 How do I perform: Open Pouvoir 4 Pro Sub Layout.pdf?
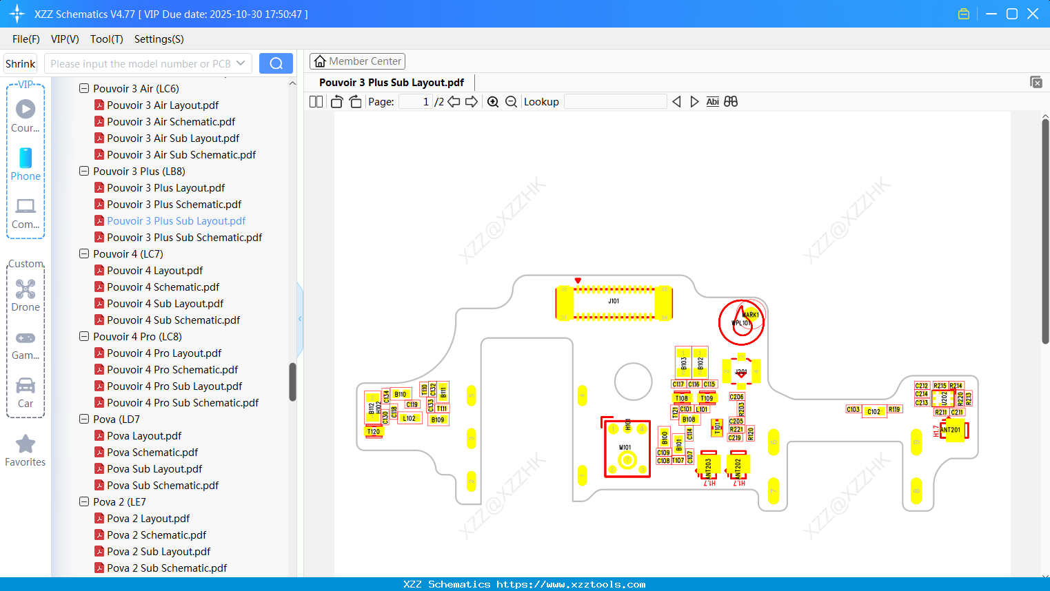174,386
